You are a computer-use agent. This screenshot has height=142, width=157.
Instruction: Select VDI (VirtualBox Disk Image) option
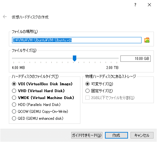(x=42, y=84)
